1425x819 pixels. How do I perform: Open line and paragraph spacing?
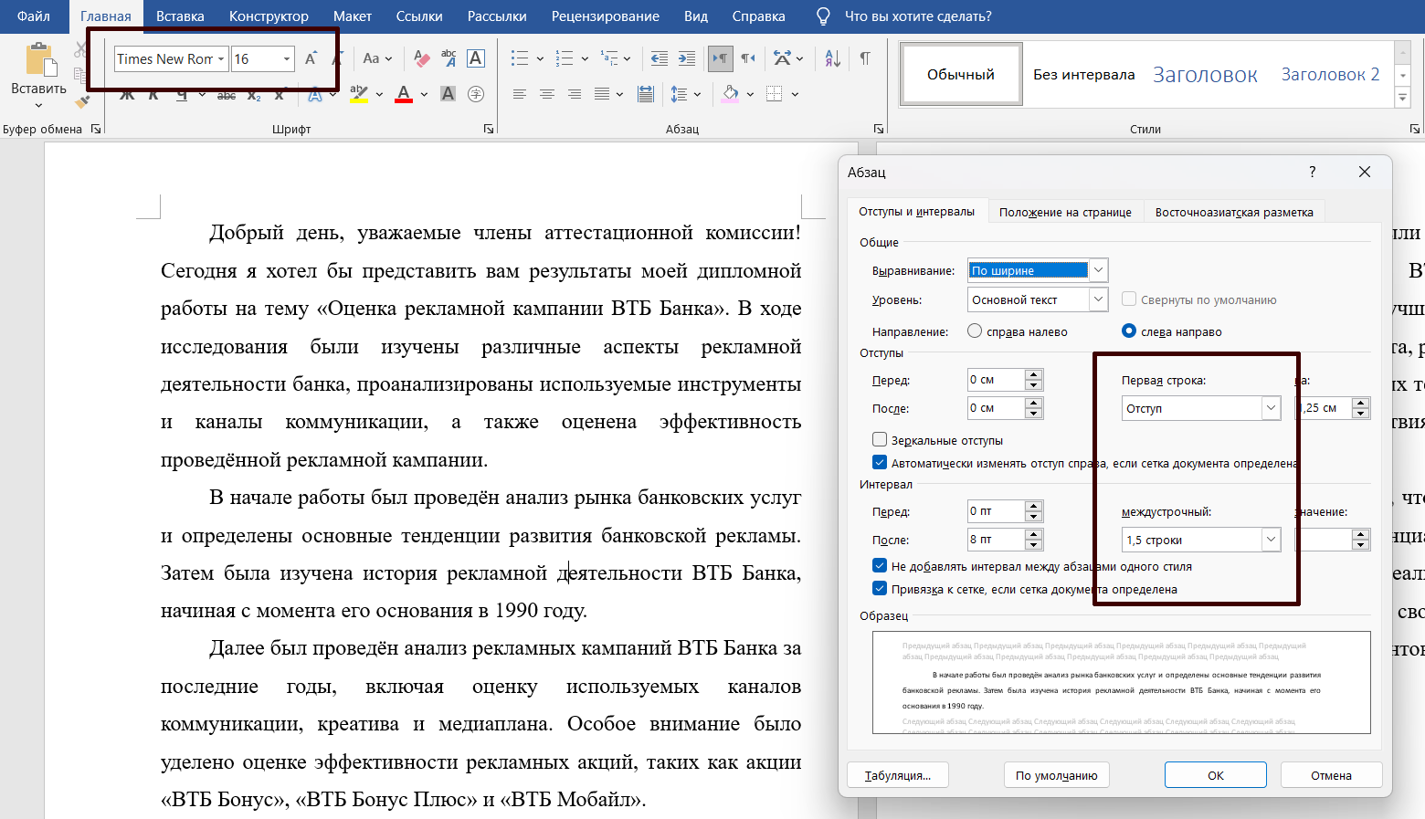[x=679, y=94]
